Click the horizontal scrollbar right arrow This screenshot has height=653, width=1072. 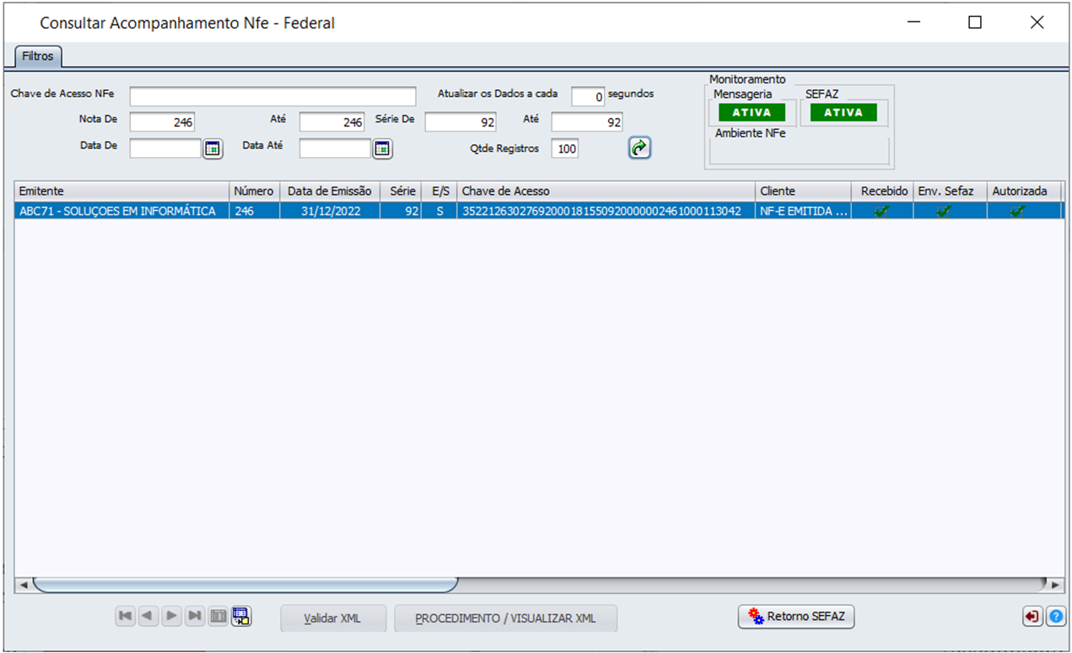(1054, 584)
